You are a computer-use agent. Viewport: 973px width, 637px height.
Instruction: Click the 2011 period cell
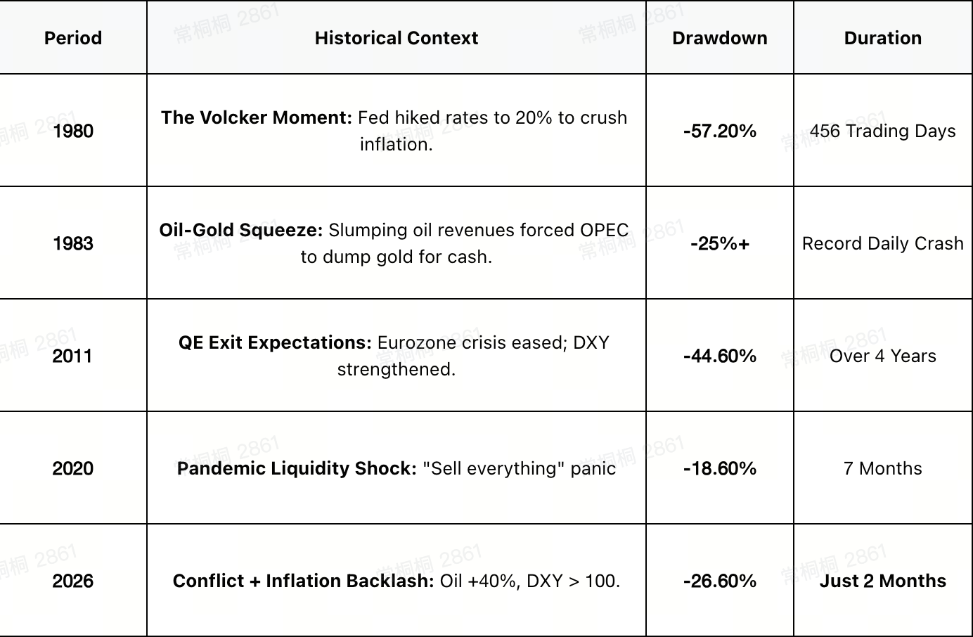point(73,356)
